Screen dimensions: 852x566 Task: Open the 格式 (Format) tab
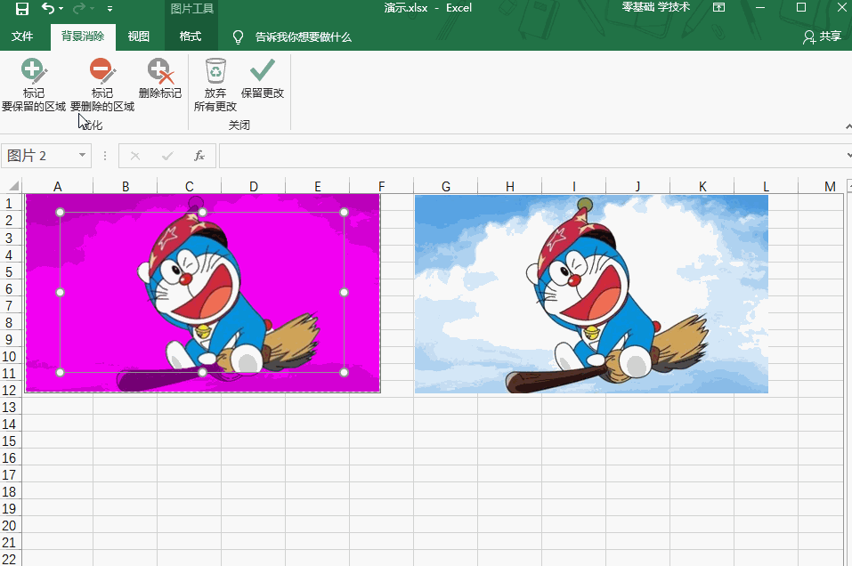(x=191, y=36)
